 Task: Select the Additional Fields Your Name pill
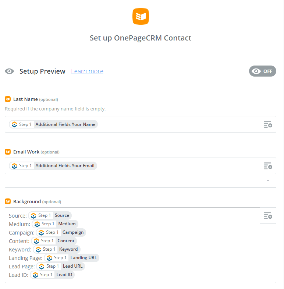pos(53,124)
